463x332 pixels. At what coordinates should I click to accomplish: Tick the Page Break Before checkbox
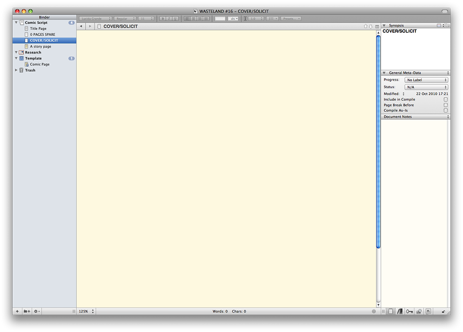click(x=445, y=105)
